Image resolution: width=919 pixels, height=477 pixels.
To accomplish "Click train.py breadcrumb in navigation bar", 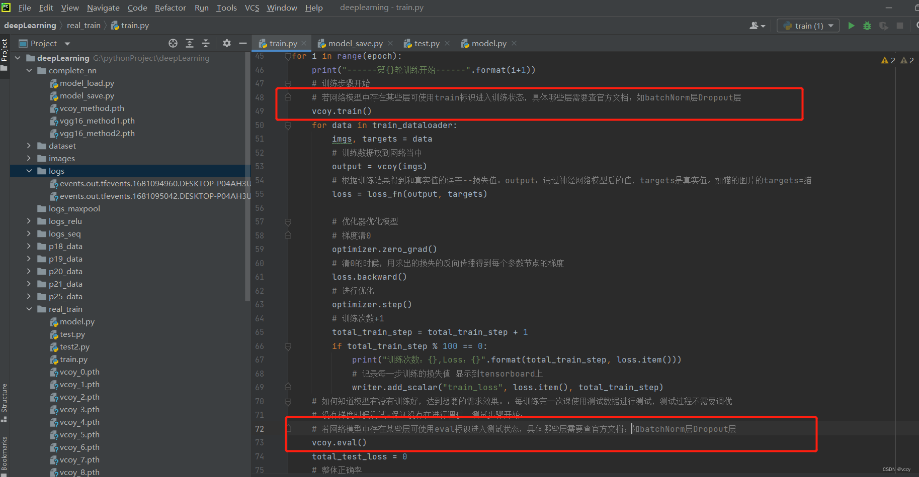I will pos(130,26).
